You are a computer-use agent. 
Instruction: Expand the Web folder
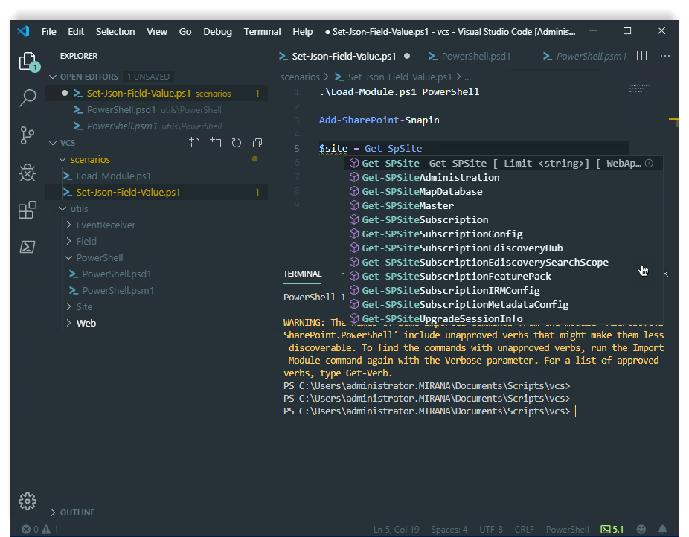[86, 323]
